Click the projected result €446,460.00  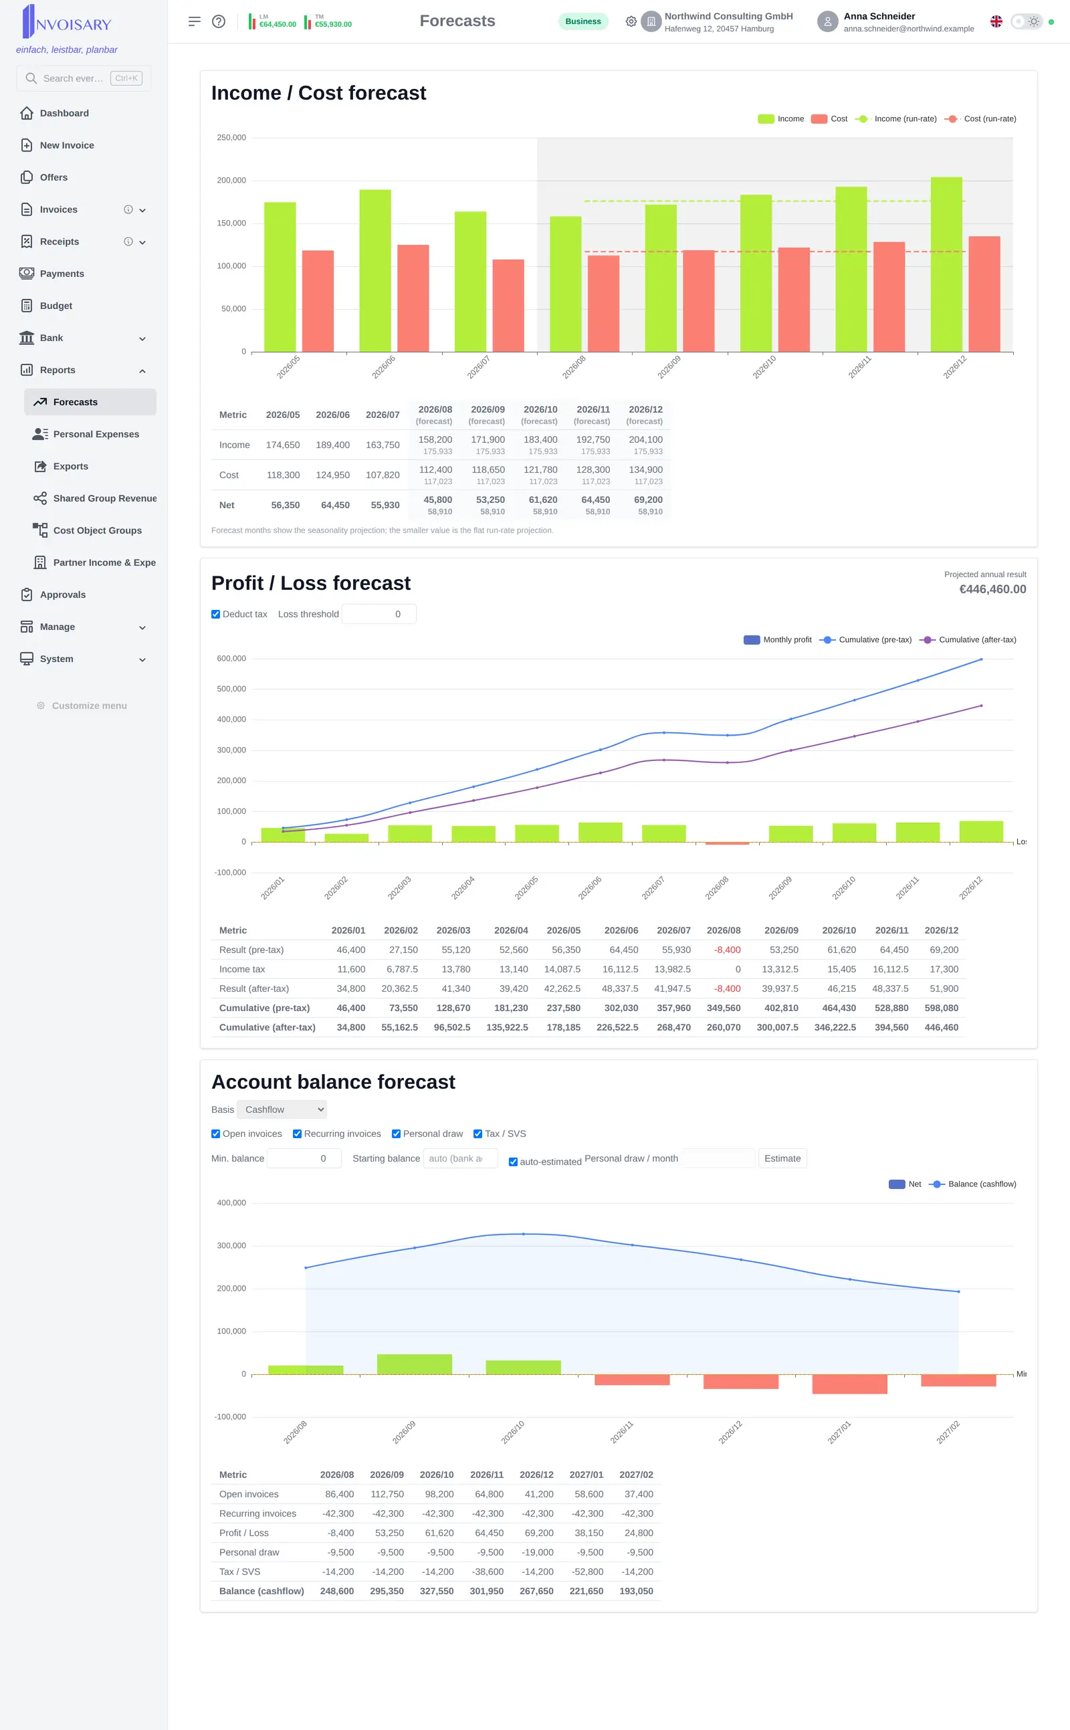(992, 589)
